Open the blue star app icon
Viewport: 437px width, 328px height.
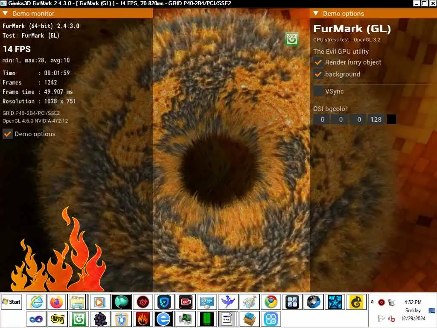(335, 302)
